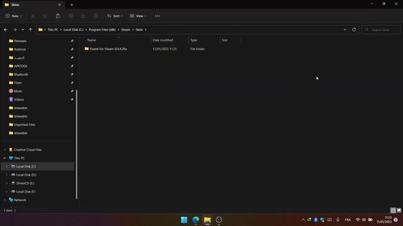Screen dimensions: 403x226
Task: Refresh the Skins folder view
Action: click(x=354, y=30)
